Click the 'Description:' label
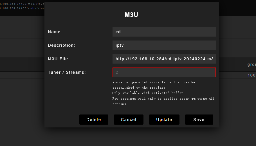256x146 pixels. coord(62,45)
